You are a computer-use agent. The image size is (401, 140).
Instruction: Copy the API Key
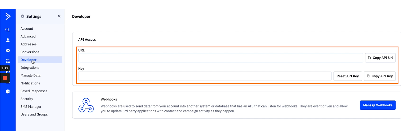tap(380, 76)
